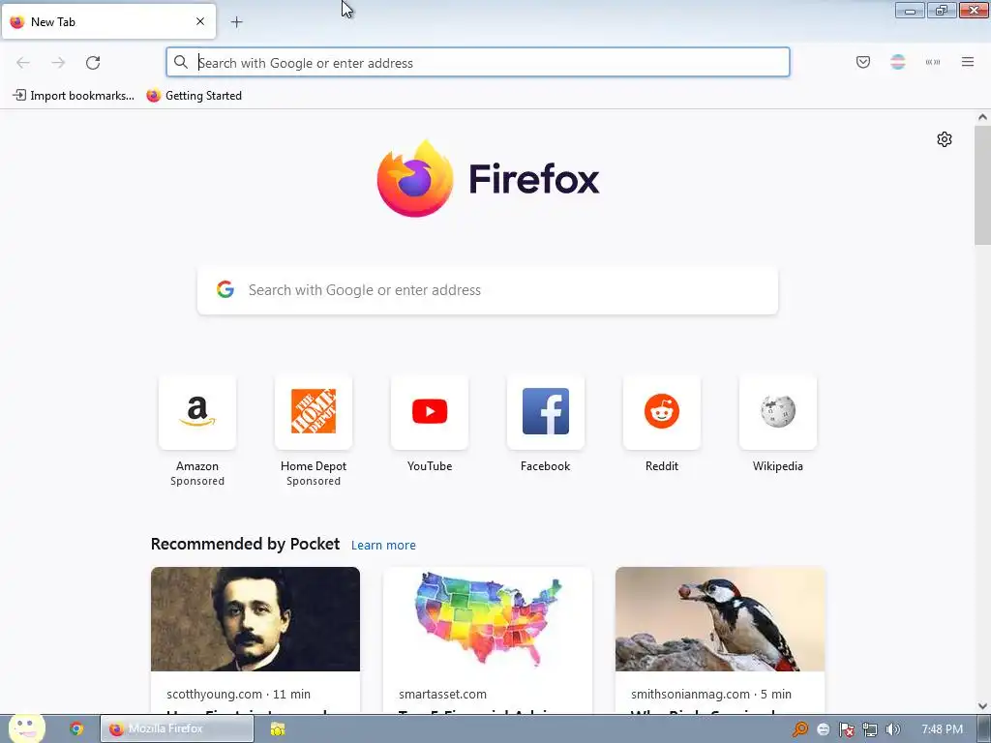Click the network tray icon
Screen dimensions: 991x743
(x=870, y=729)
